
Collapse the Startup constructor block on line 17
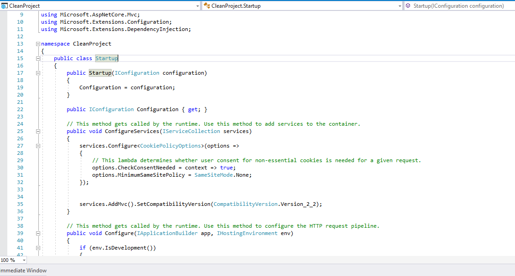pos(38,73)
